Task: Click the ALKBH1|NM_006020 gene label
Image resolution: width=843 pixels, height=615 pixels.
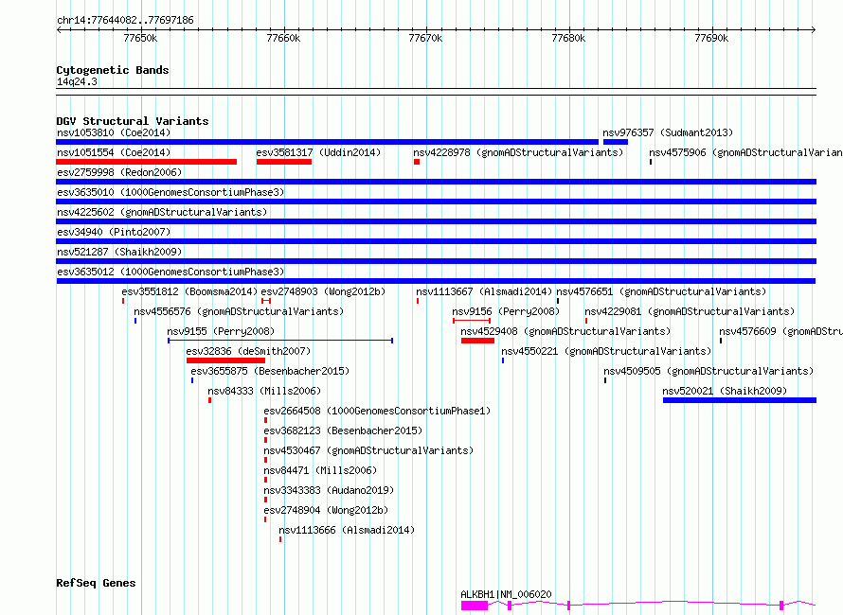Action: click(x=506, y=594)
